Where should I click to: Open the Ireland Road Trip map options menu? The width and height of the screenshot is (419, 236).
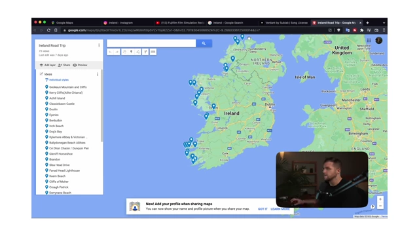99,45
